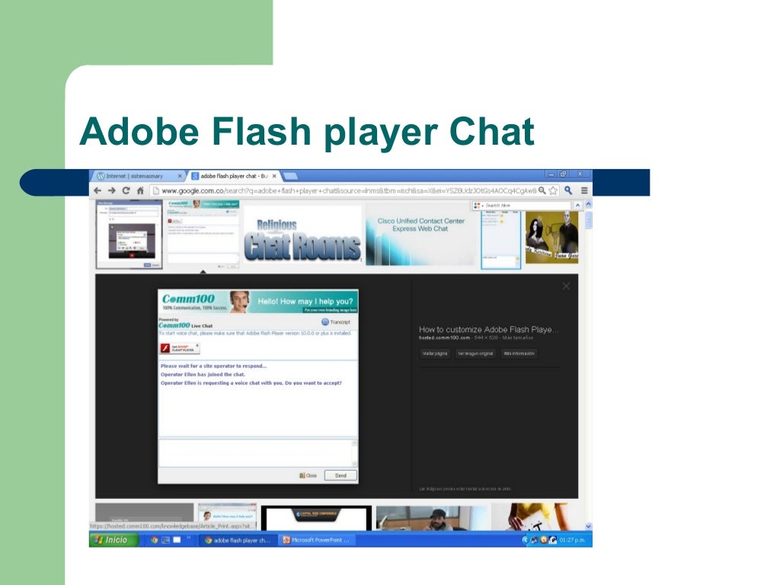Click the hosted.comm100.com source link
This screenshot has width=780, height=585.
(x=444, y=337)
